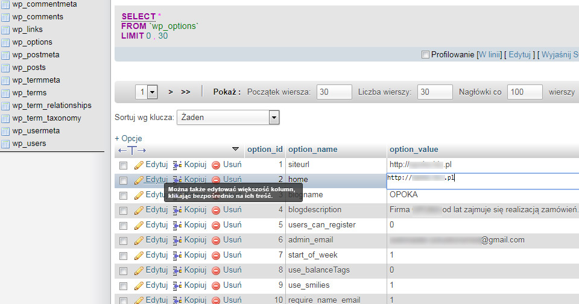Tick the checkbox for users_can_register row
579x304 pixels.
click(x=123, y=226)
